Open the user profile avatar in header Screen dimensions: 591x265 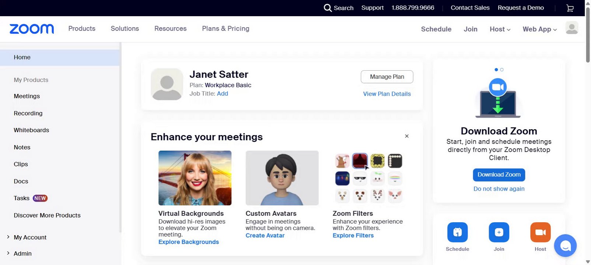(x=572, y=28)
